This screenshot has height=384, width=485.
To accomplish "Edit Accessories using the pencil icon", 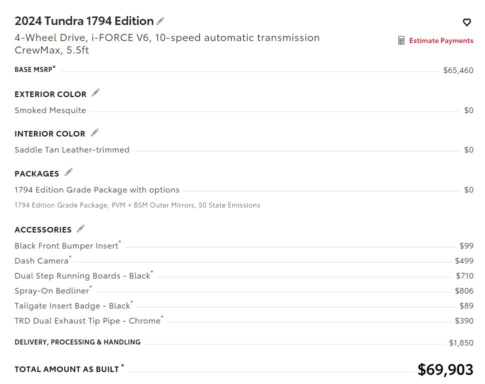I will click(x=81, y=228).
